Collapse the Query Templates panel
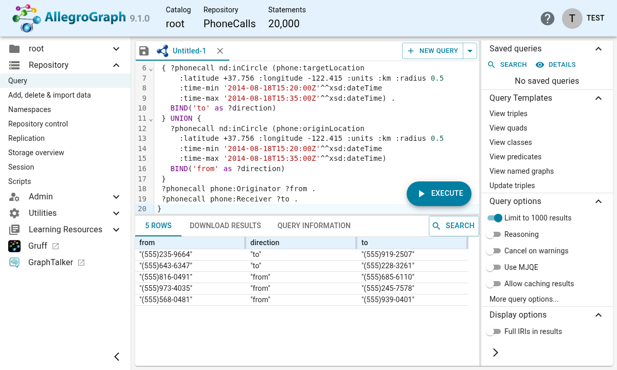 [598, 98]
